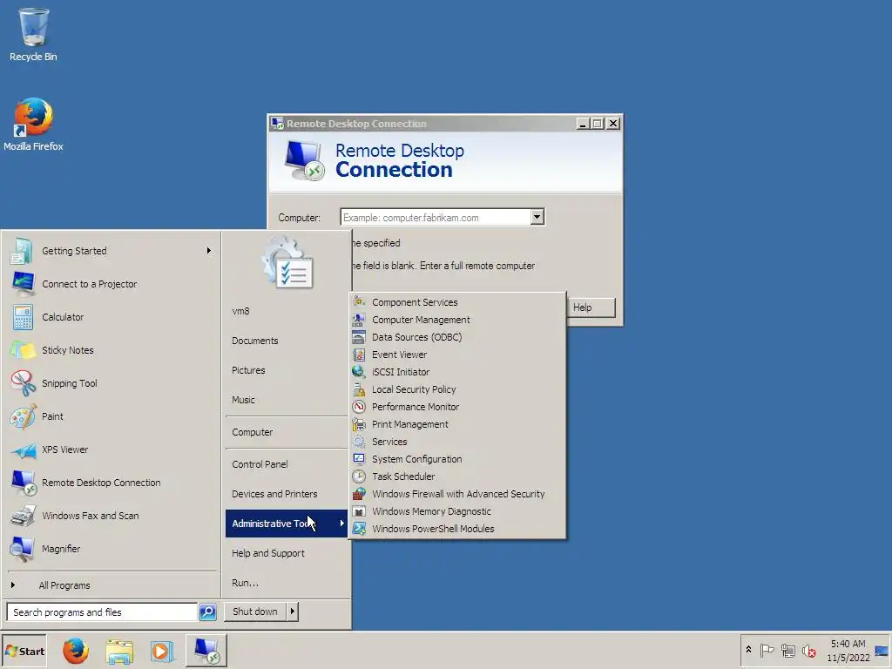Click the Getting Started icon in Start menu

pyautogui.click(x=23, y=251)
